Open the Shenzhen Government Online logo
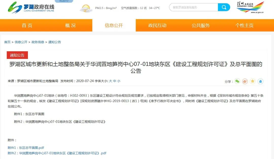 click(x=250, y=7)
